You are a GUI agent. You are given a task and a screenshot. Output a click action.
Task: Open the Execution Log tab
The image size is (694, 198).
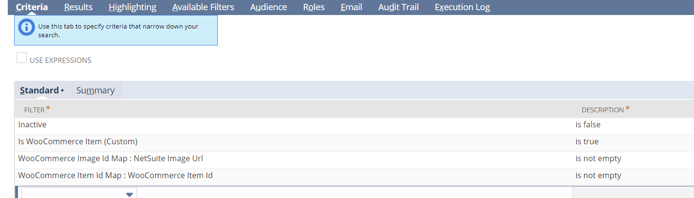(462, 7)
